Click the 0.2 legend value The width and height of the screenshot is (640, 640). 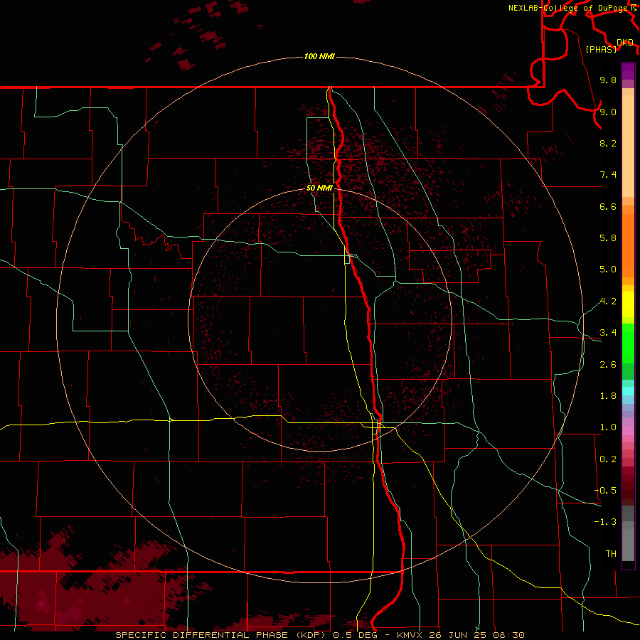608,459
